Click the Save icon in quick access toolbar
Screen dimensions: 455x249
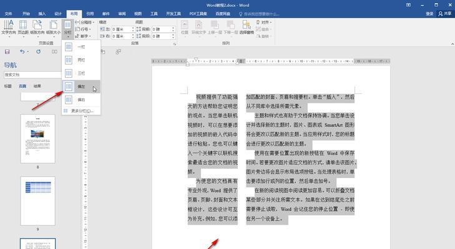click(7, 52)
